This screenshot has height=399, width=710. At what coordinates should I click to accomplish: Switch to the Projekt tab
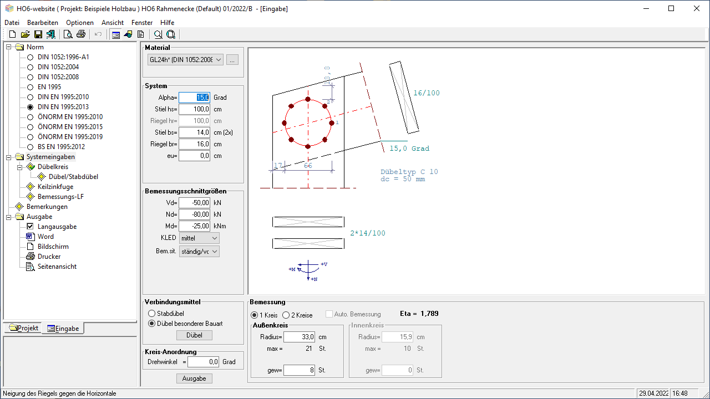point(24,328)
